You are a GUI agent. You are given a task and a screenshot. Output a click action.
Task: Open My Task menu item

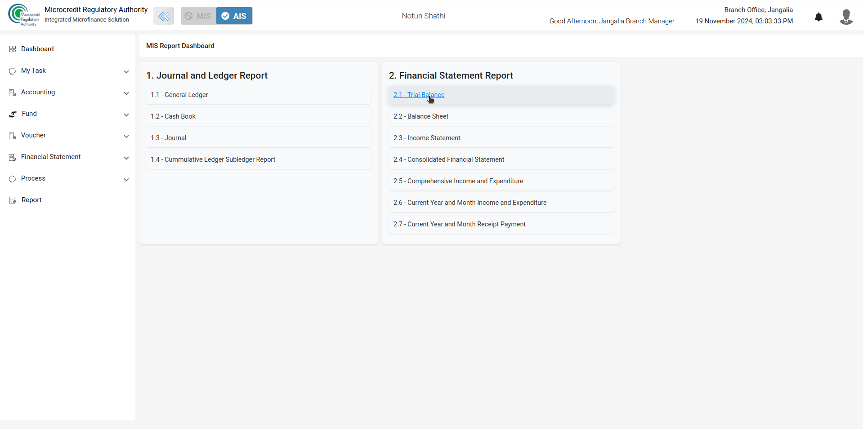tap(33, 71)
